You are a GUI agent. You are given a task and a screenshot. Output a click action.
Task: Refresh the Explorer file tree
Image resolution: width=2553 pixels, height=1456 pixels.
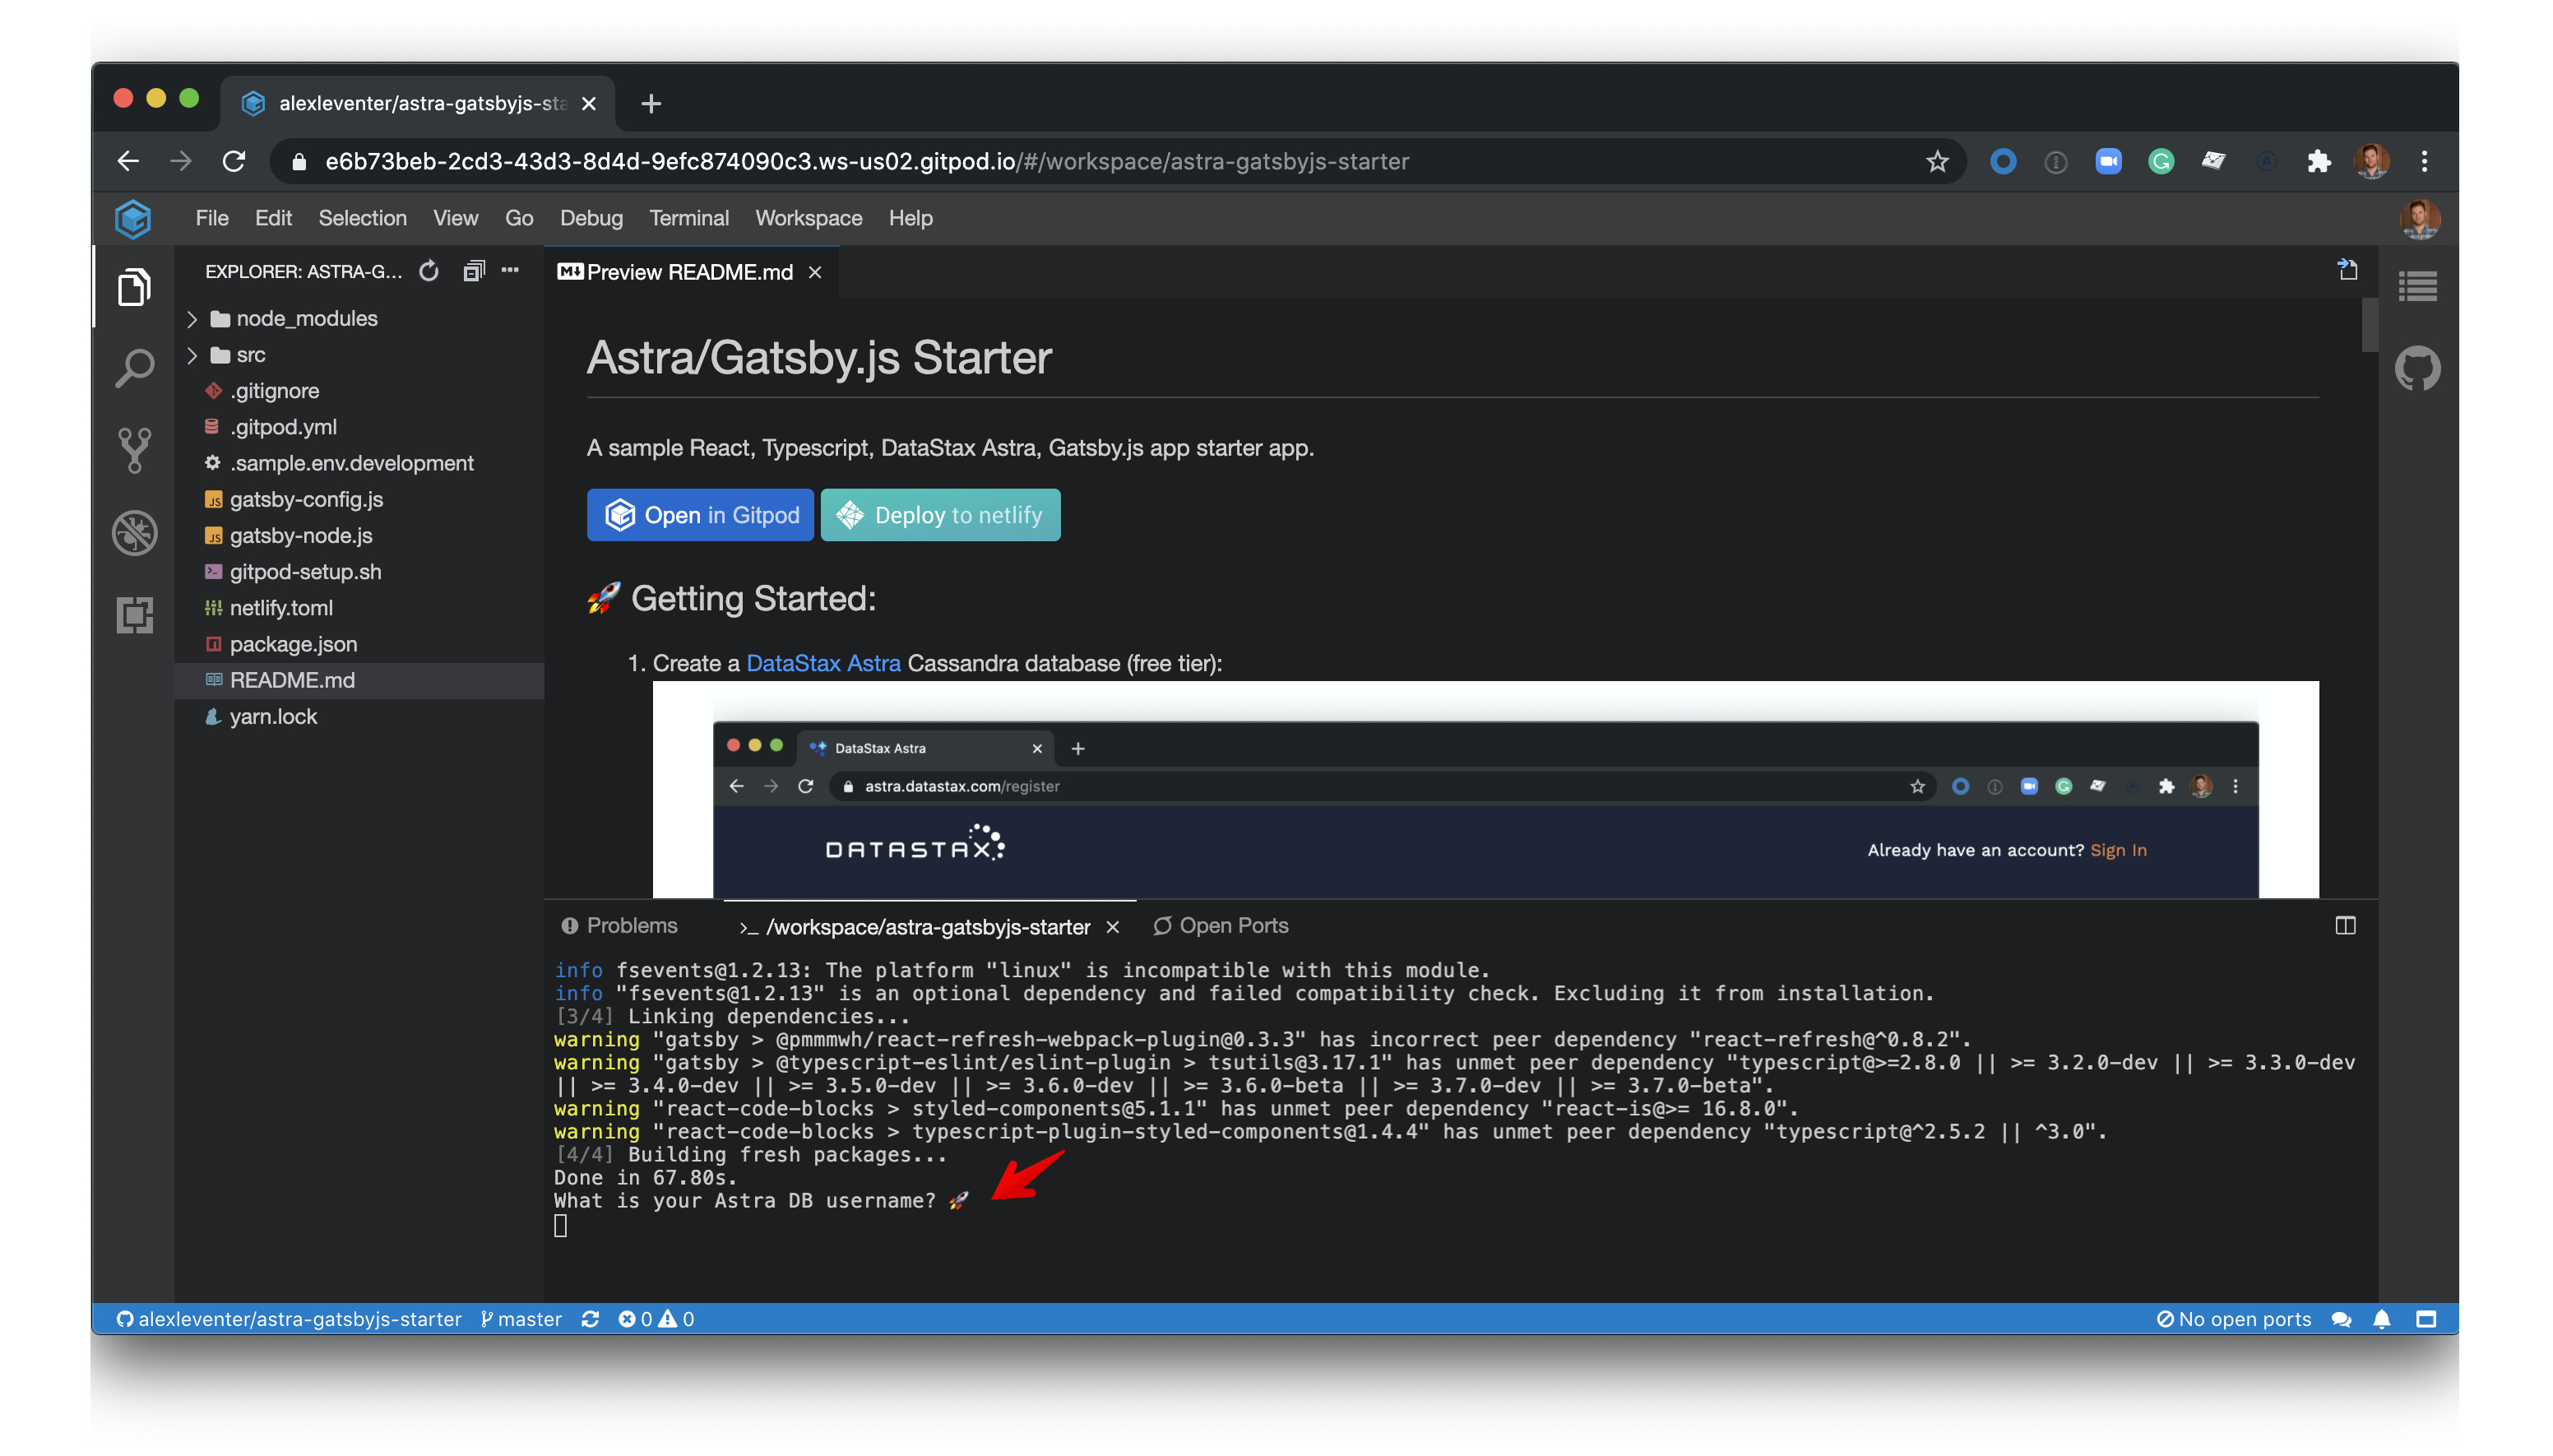pos(429,271)
